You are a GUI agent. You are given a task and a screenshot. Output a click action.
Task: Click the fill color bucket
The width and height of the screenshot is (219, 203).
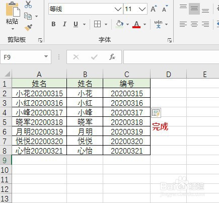pyautogui.click(x=119, y=24)
